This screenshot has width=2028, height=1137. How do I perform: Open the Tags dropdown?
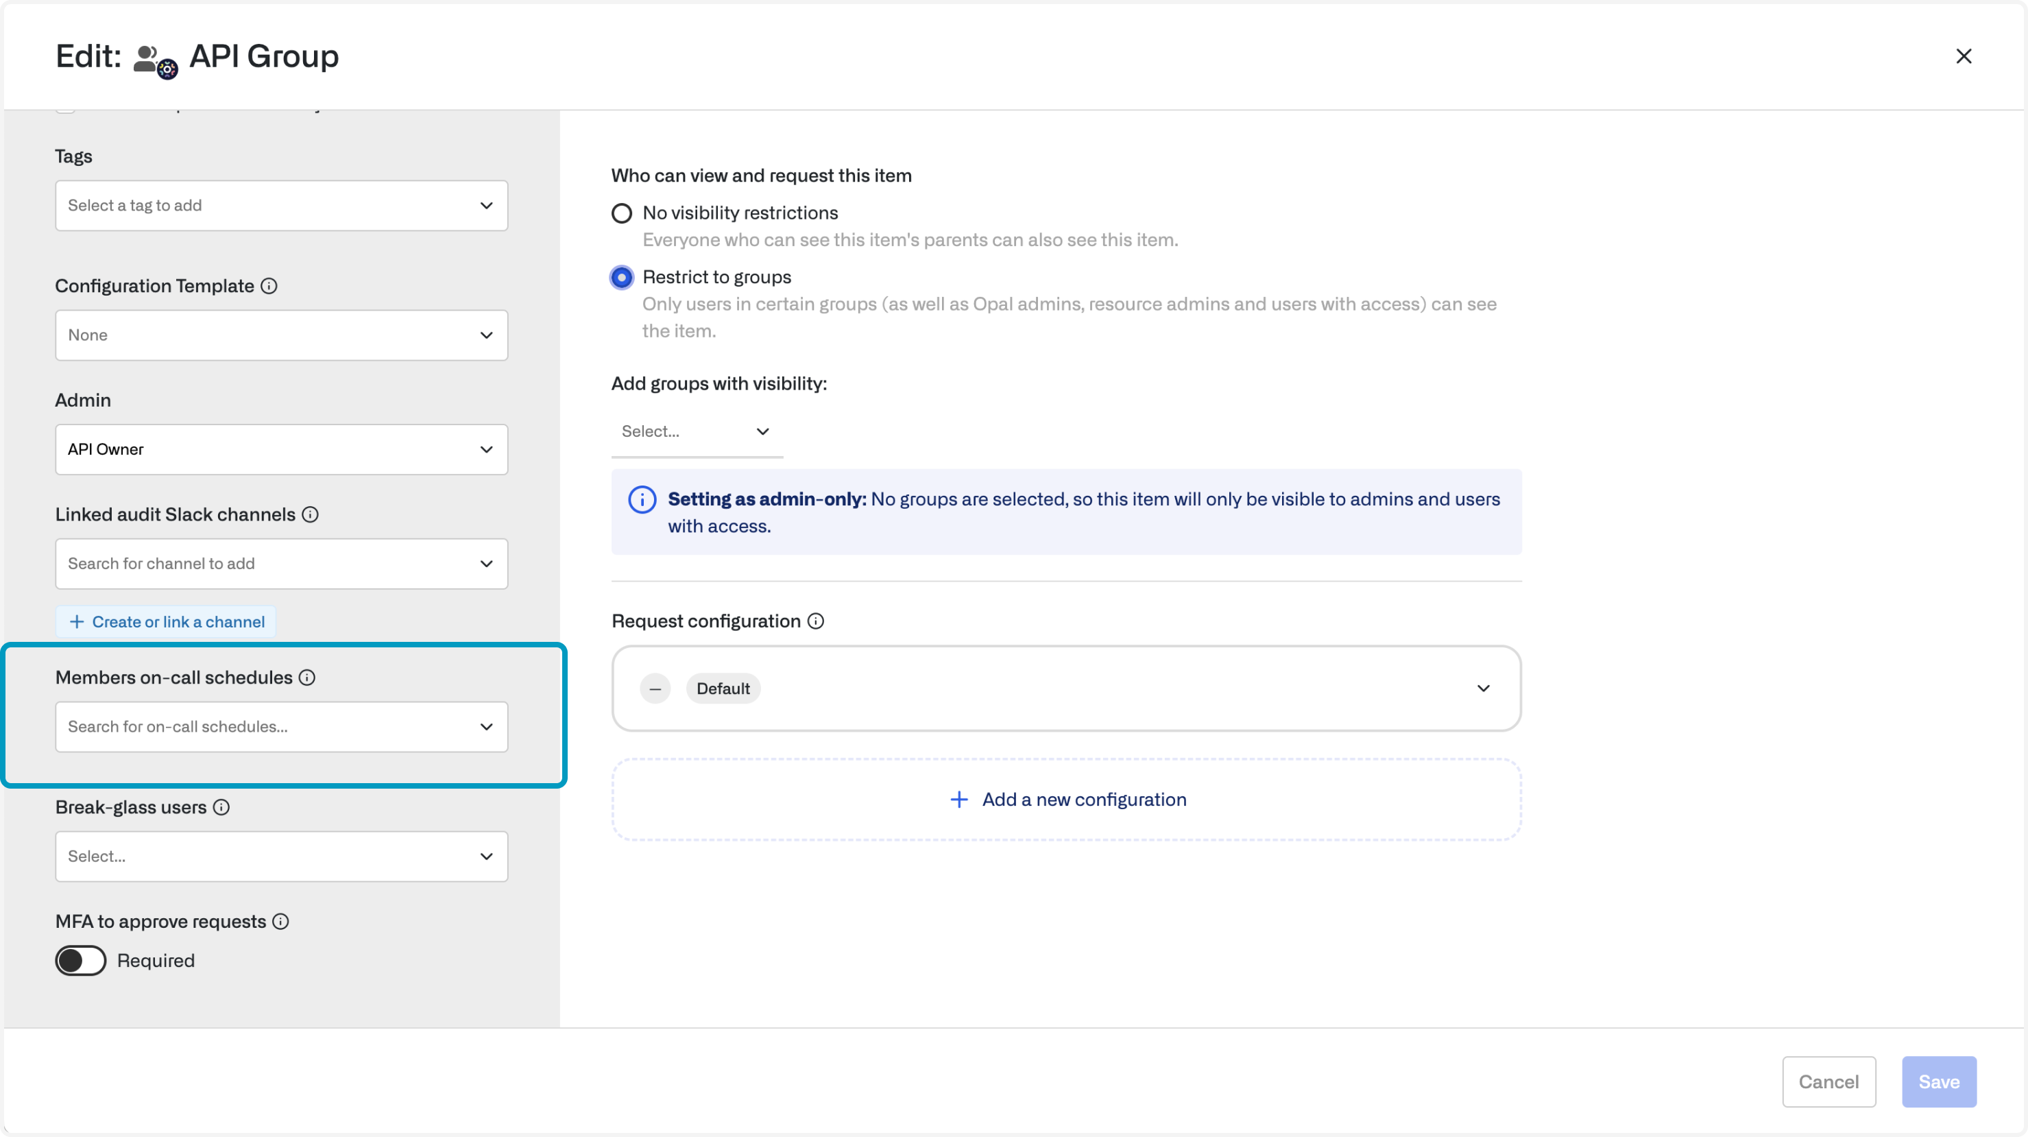(x=282, y=206)
